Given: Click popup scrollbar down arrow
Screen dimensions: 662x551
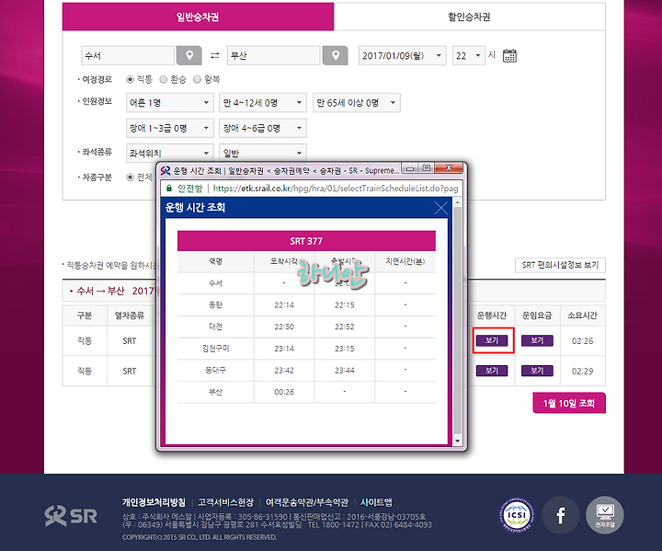Looking at the screenshot, I should 457,441.
